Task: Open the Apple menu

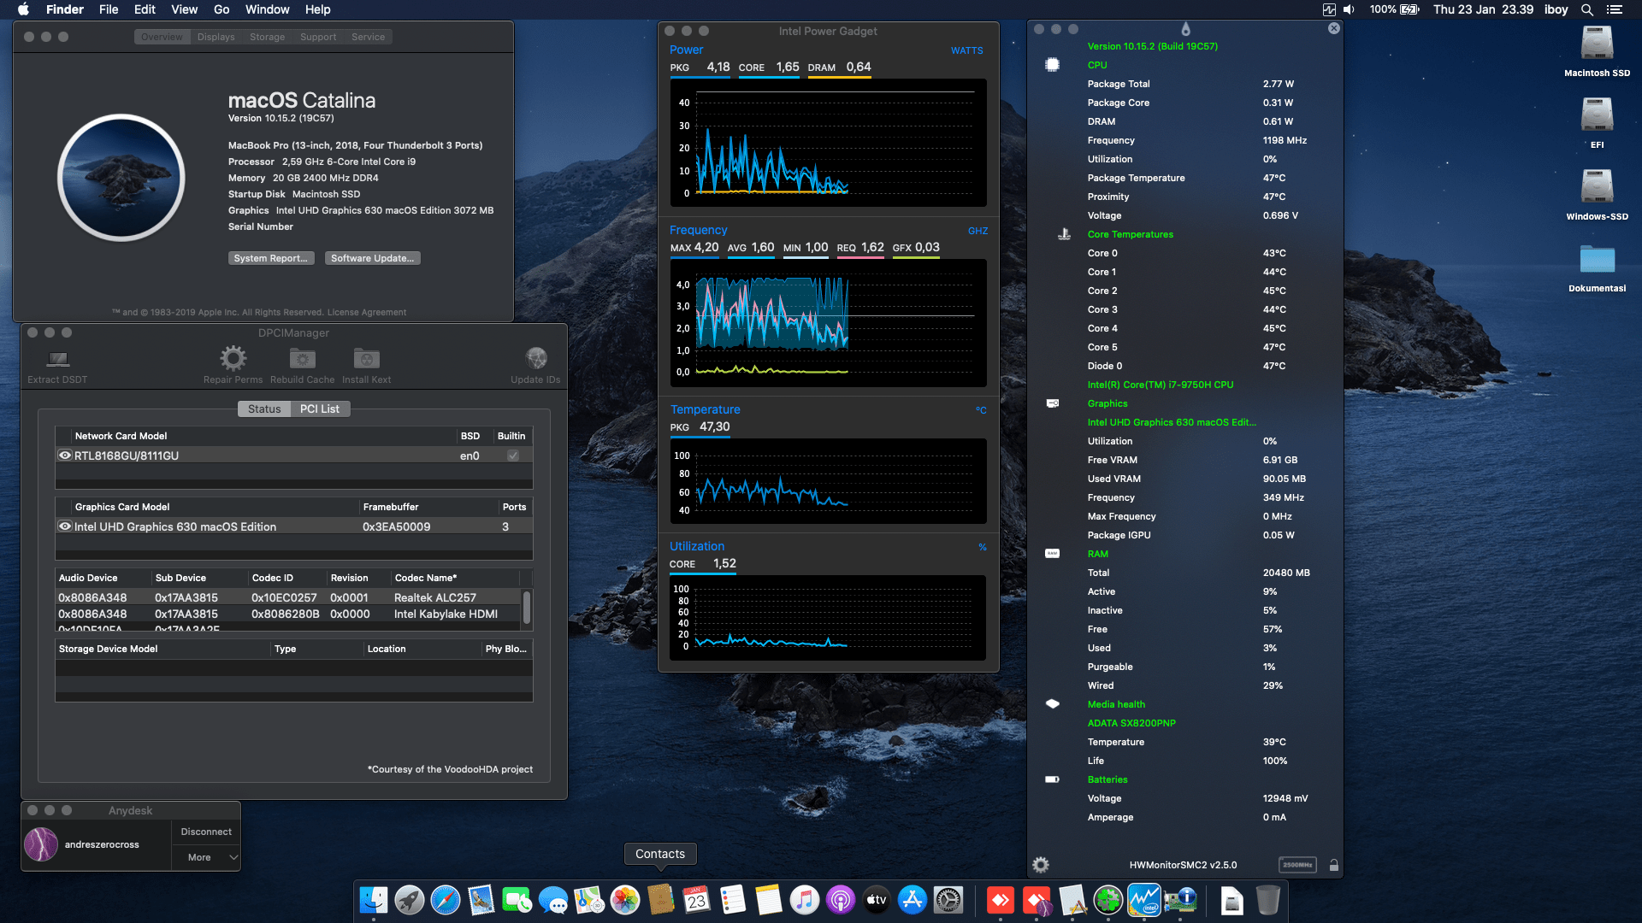Action: (x=23, y=9)
